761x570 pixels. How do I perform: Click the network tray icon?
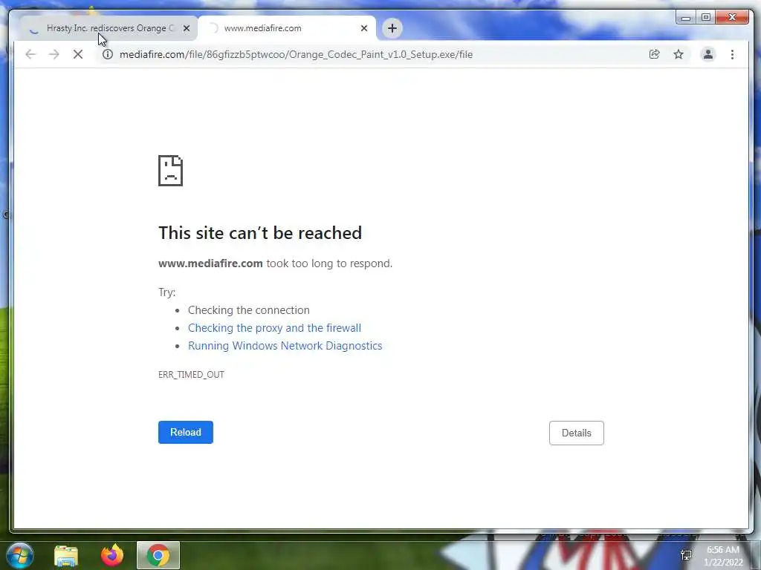(x=686, y=555)
